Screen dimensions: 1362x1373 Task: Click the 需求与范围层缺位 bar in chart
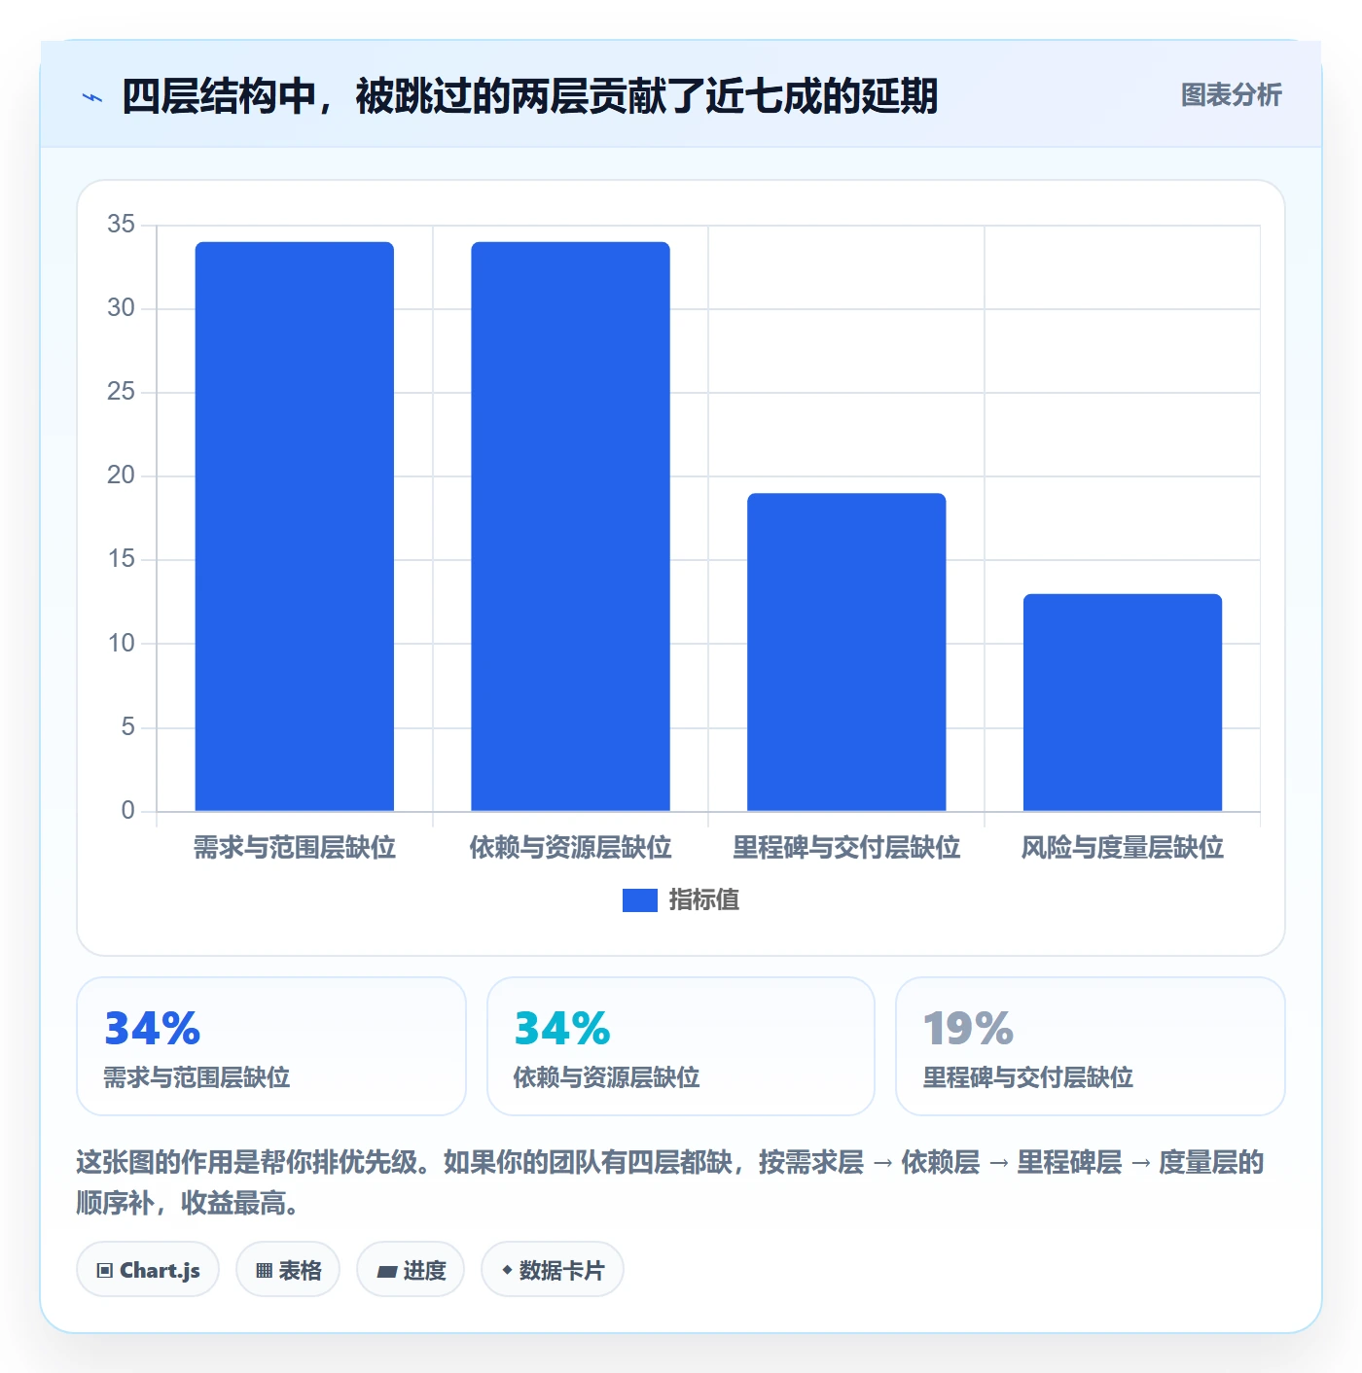click(295, 526)
